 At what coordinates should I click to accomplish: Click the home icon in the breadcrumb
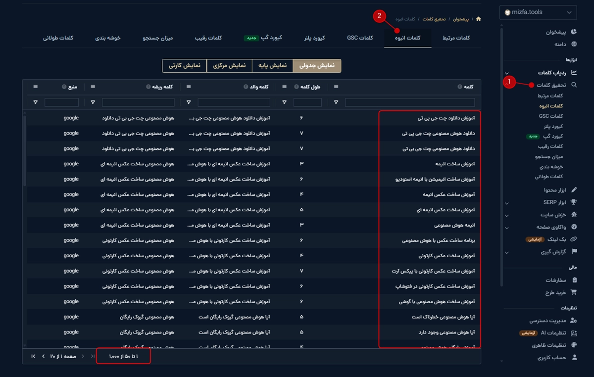click(478, 19)
